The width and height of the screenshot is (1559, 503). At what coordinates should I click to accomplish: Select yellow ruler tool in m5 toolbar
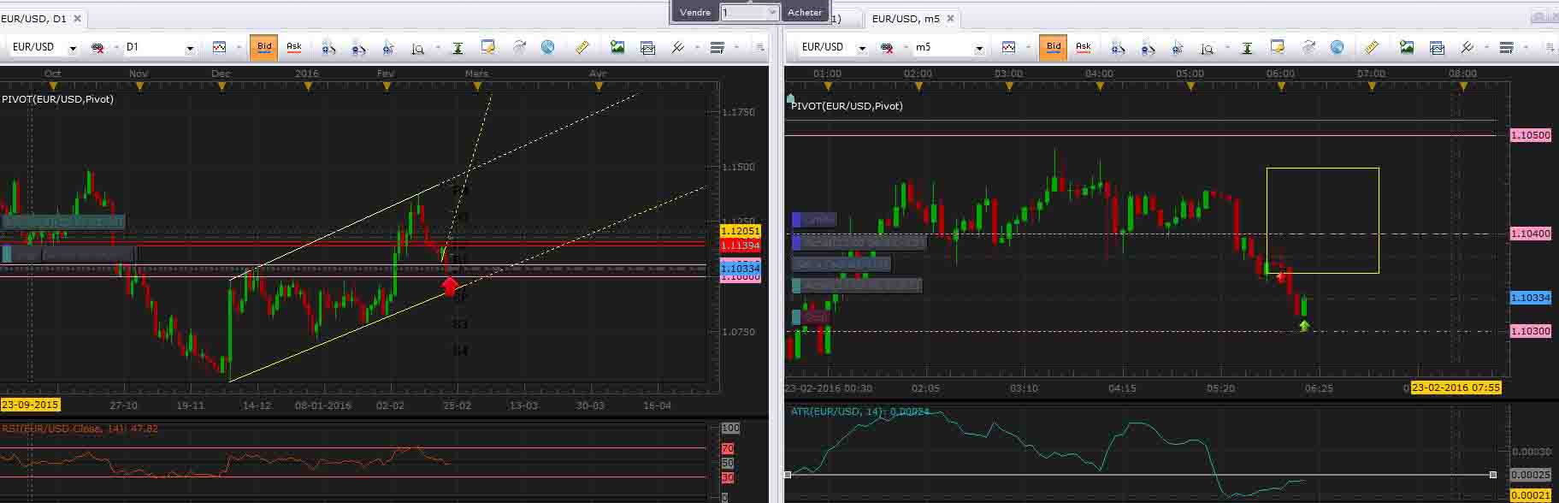point(1371,47)
